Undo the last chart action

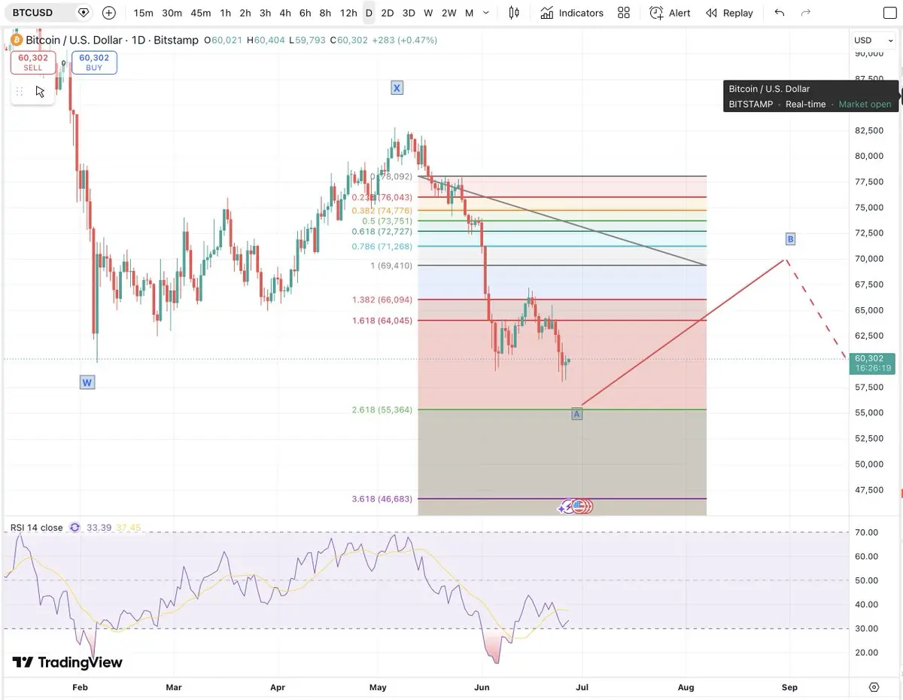780,13
